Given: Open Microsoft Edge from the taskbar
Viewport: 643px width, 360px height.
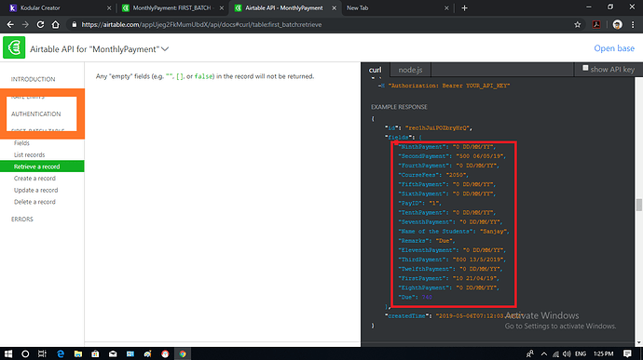Looking at the screenshot, I should click(61, 353).
